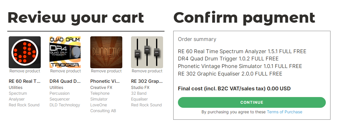This screenshot has height=129, width=343.
Task: Open the Terms of Purchase link
Action: coord(284,112)
